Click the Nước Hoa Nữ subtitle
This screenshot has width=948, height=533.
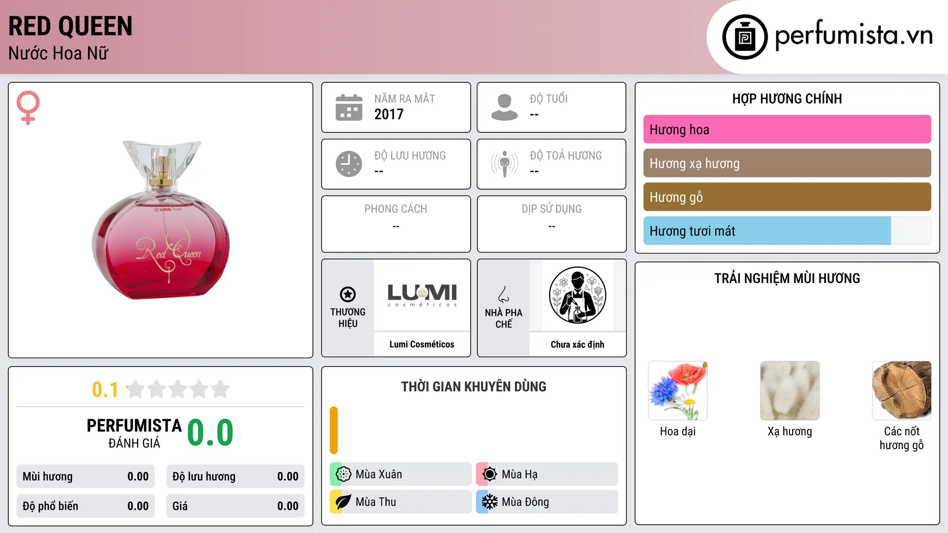pos(58,54)
